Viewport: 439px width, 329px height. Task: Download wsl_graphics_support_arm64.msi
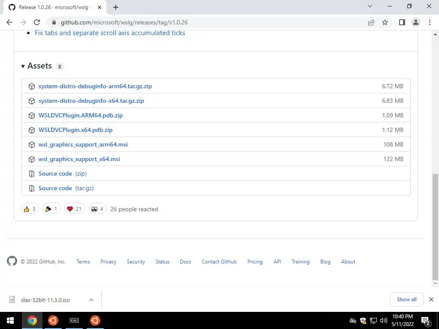coord(83,144)
